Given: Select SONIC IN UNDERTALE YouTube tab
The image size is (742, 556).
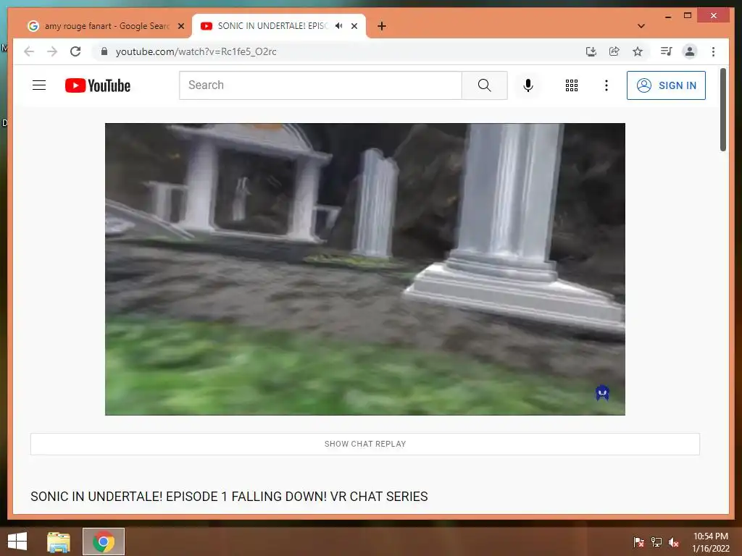Looking at the screenshot, I should [x=272, y=26].
